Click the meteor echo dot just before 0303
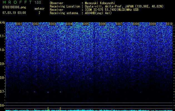The height and width of the screenshot is (111, 175). 48,92
